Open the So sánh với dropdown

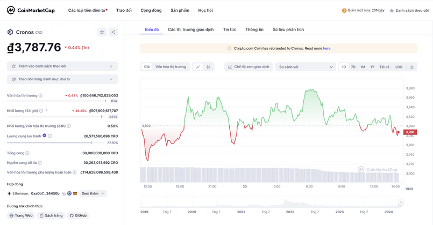[306, 67]
